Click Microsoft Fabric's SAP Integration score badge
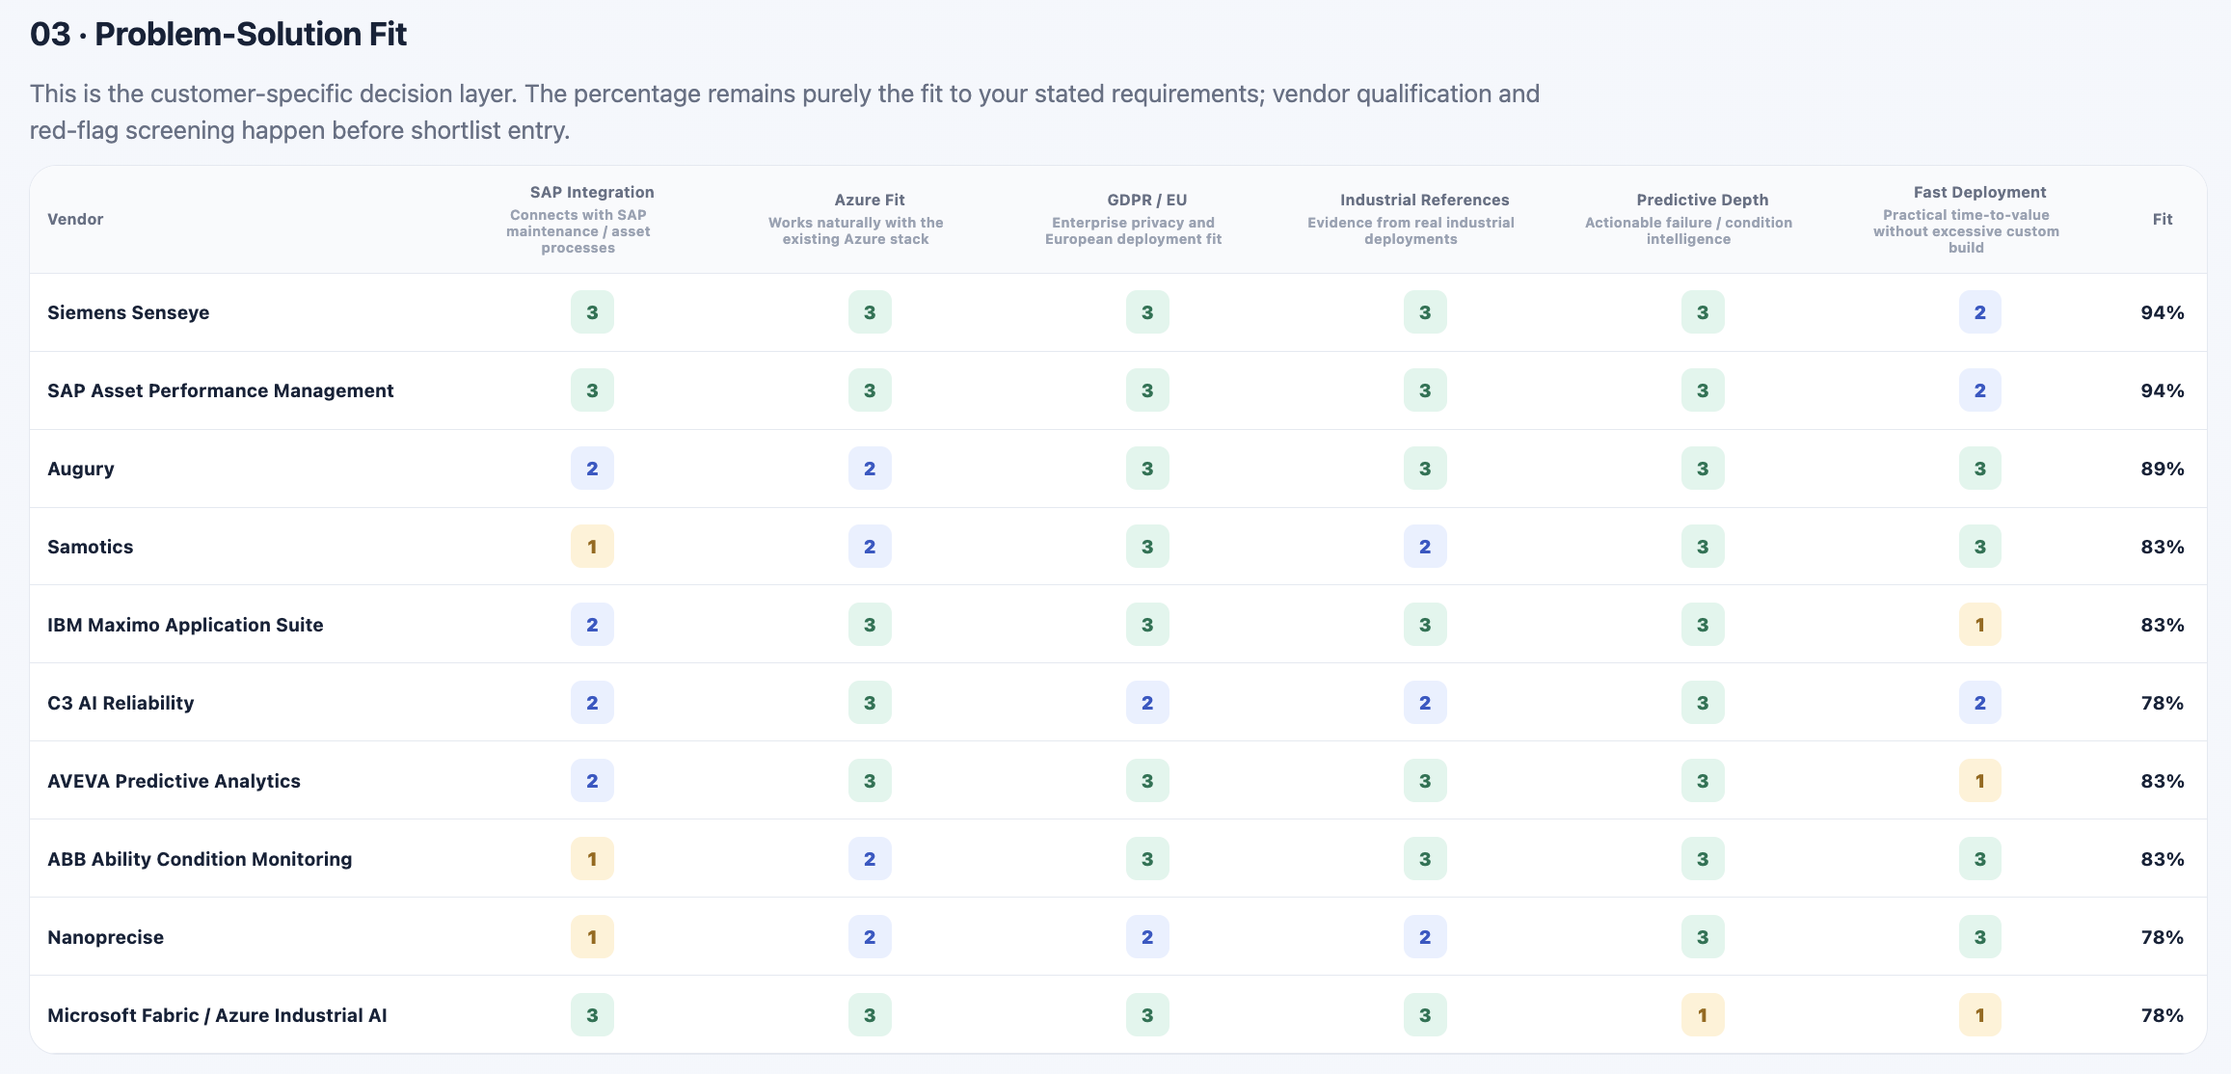Image resolution: width=2231 pixels, height=1074 pixels. tap(592, 1015)
